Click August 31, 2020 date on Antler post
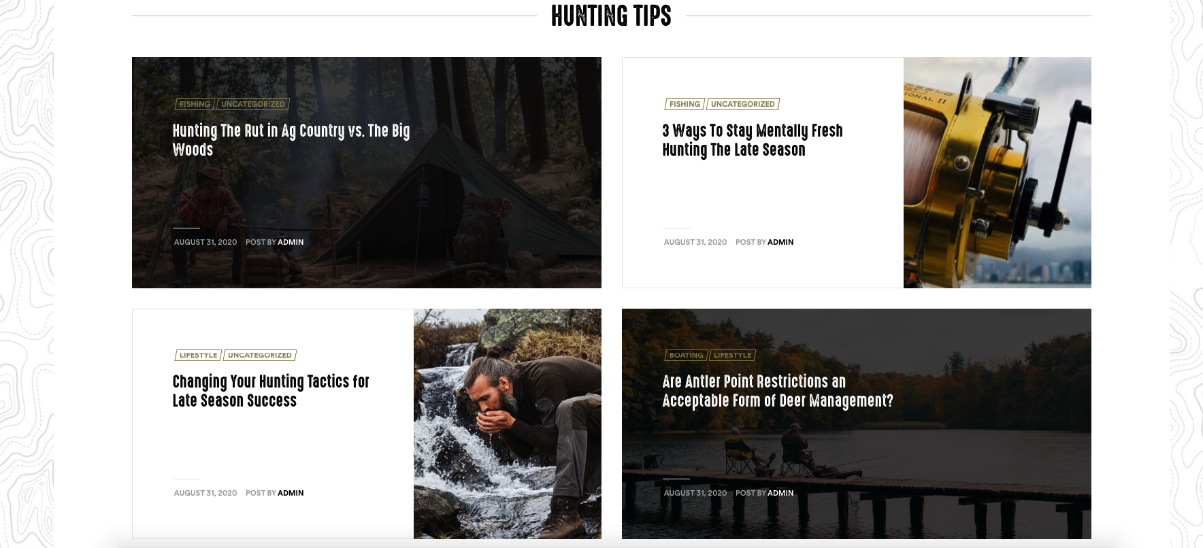 695,493
